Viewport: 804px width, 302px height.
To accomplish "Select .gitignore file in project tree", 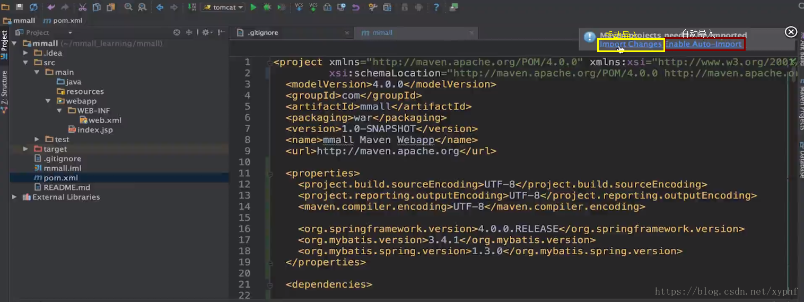I will (57, 158).
